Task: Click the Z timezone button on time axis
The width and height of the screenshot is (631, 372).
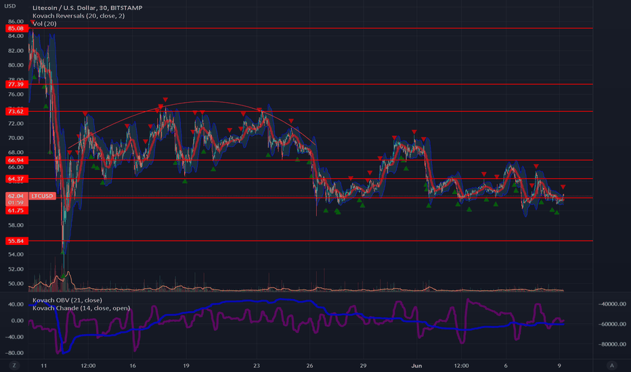Action: coord(14,365)
